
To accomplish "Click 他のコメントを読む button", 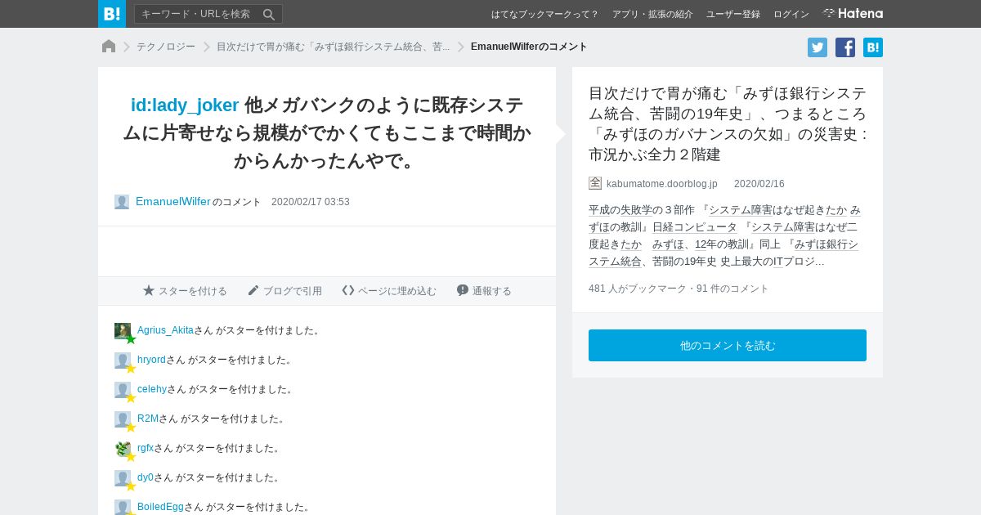I will [x=728, y=345].
